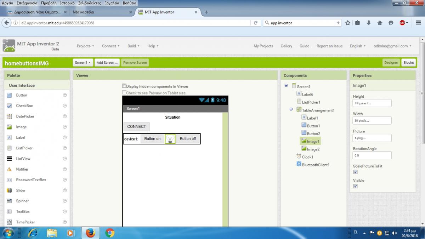This screenshot has height=239, width=425.
Task: Select the ListView palette icon
Action: pos(10,159)
